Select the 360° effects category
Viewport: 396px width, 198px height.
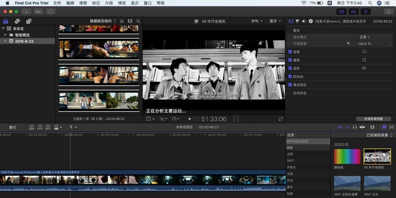click(290, 160)
